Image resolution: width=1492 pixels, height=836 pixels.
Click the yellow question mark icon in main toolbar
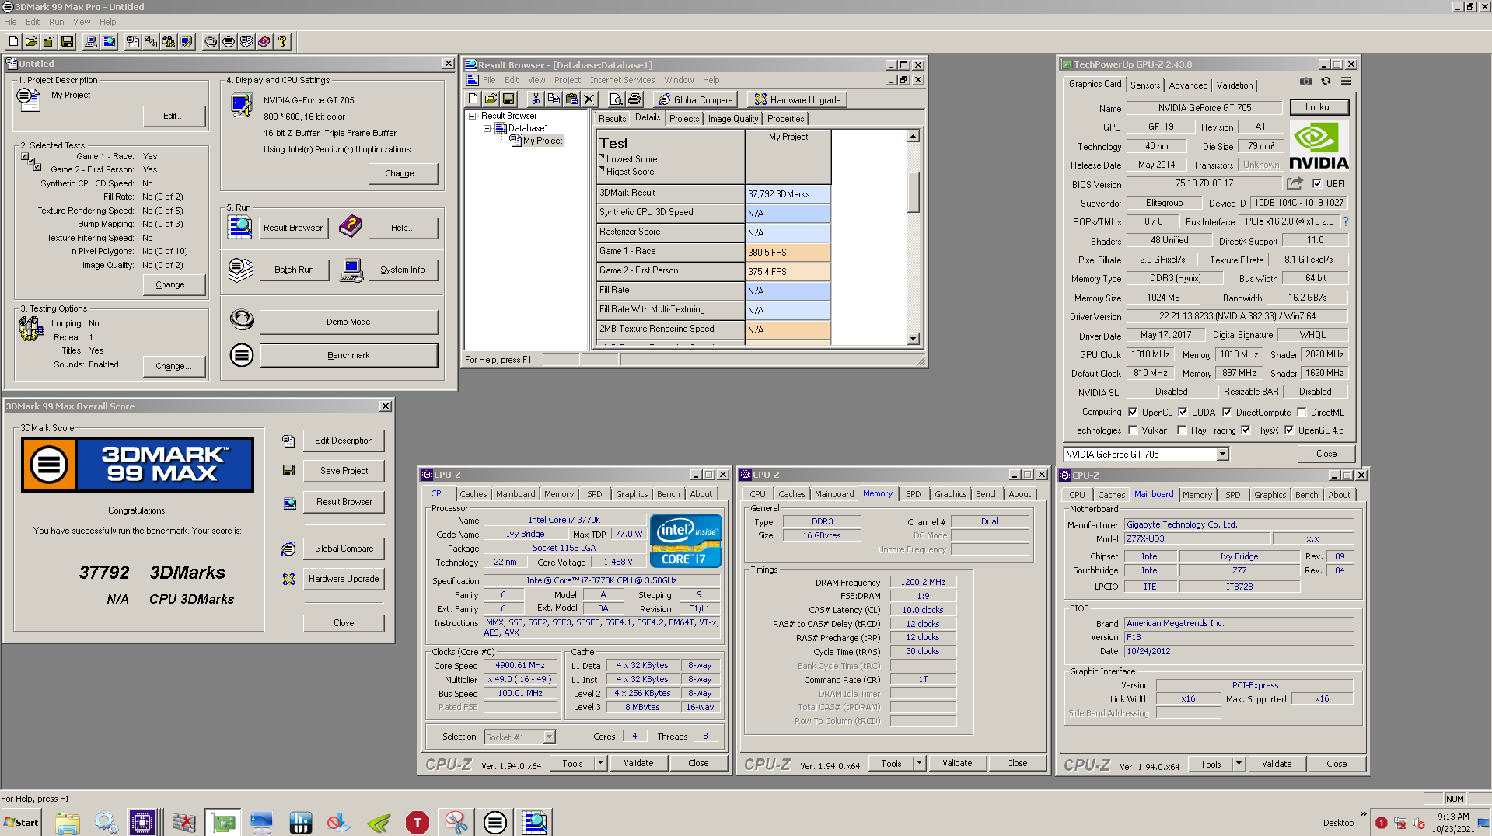(282, 41)
